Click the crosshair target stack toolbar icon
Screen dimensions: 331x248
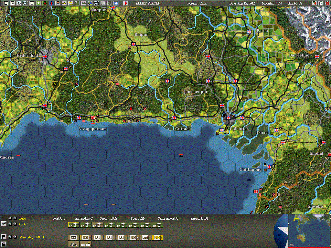[96, 3]
